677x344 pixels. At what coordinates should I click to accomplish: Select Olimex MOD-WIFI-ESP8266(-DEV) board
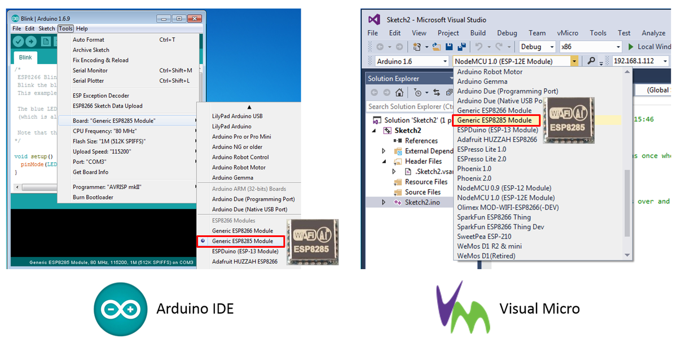pyautogui.click(x=507, y=207)
